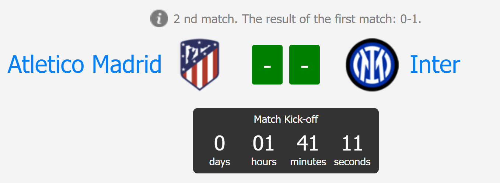Click the Atletico Madrid club crest
Viewport: 500px width, 183px height.
[199, 65]
